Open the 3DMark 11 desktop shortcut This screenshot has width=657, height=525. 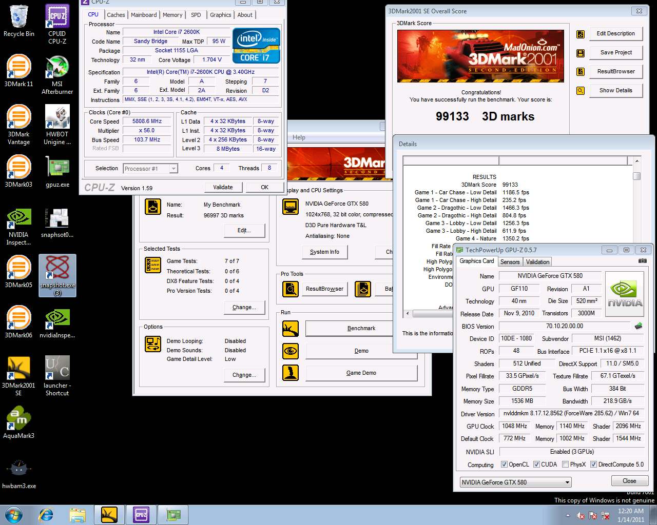click(19, 71)
